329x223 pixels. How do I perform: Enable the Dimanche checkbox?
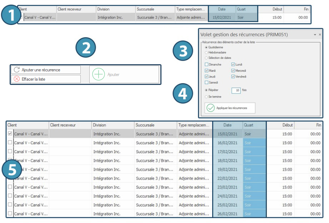(206, 65)
